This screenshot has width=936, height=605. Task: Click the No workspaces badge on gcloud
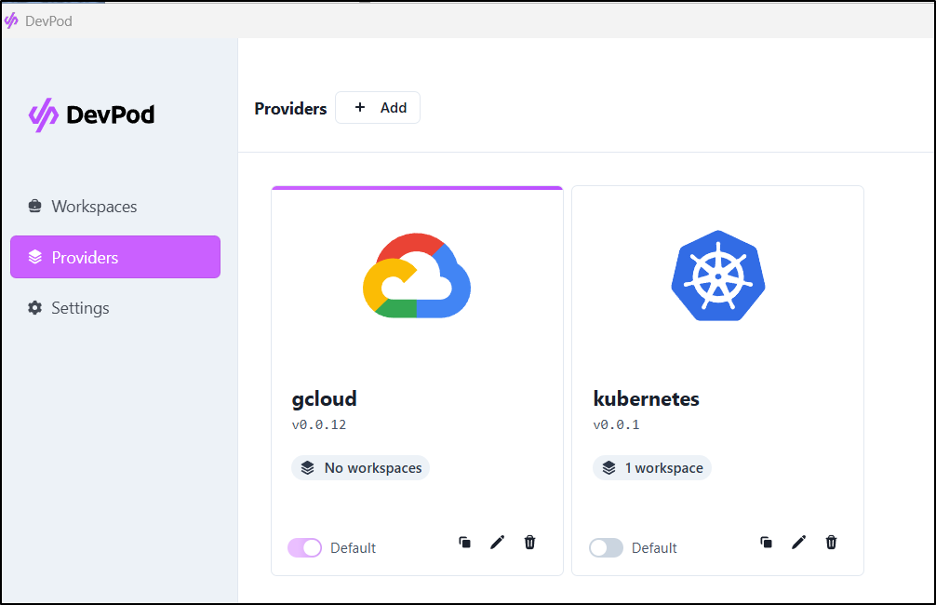[361, 467]
